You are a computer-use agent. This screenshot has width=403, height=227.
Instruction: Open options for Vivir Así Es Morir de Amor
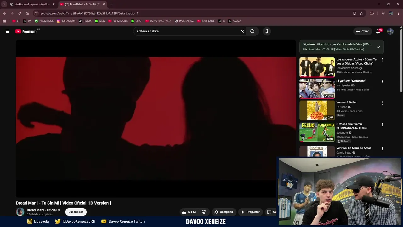coord(382,148)
